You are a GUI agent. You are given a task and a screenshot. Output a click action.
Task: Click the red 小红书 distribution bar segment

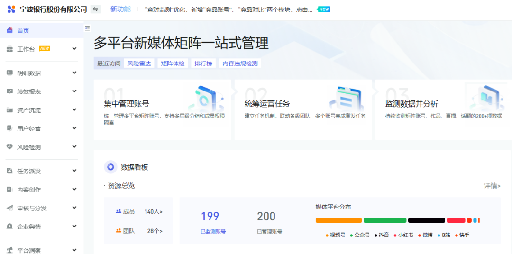click(456, 220)
